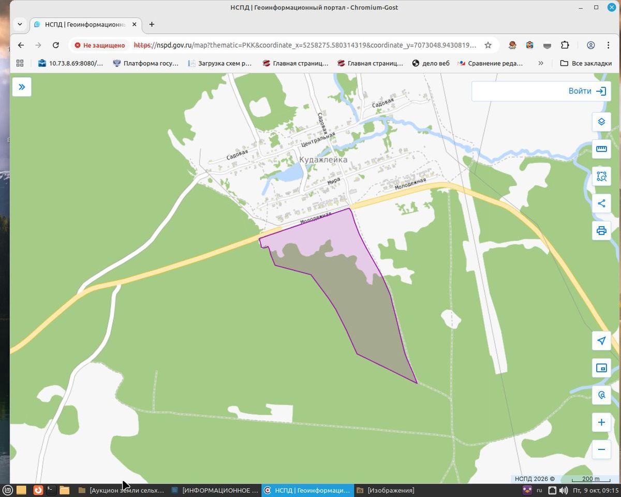Open the browser profile icon
Image resolution: width=621 pixels, height=497 pixels.
591,45
